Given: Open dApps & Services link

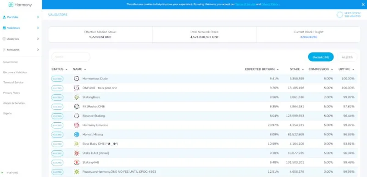Looking at the screenshot, I should coord(14,103).
